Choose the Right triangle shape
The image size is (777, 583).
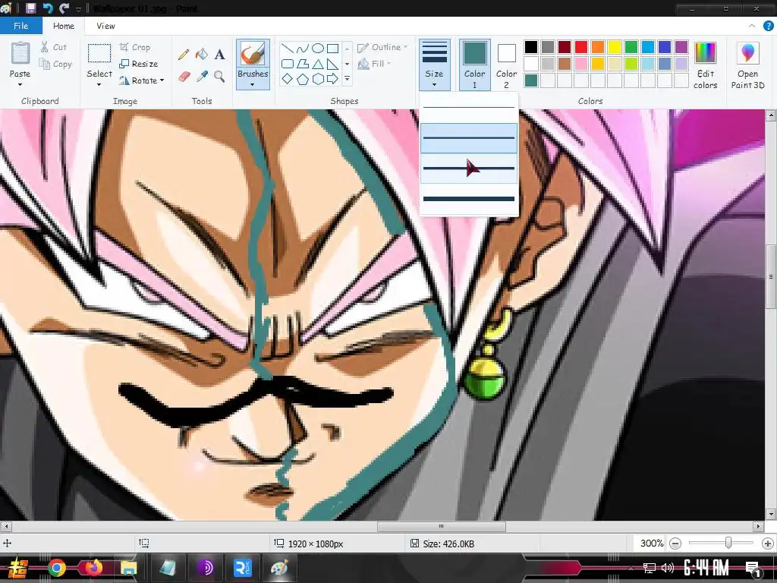(x=333, y=64)
